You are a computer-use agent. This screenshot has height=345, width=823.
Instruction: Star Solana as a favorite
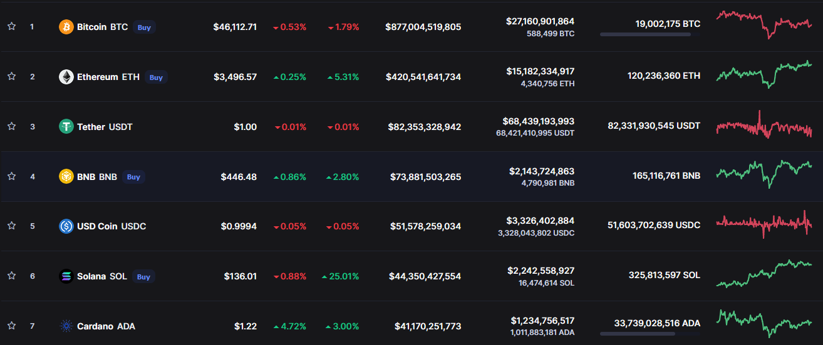click(x=11, y=276)
